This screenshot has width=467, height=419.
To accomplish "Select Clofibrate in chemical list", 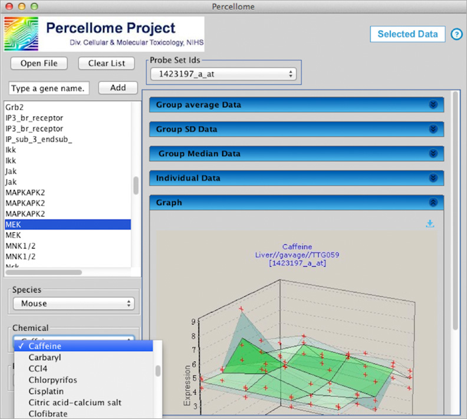I will tap(83, 414).
